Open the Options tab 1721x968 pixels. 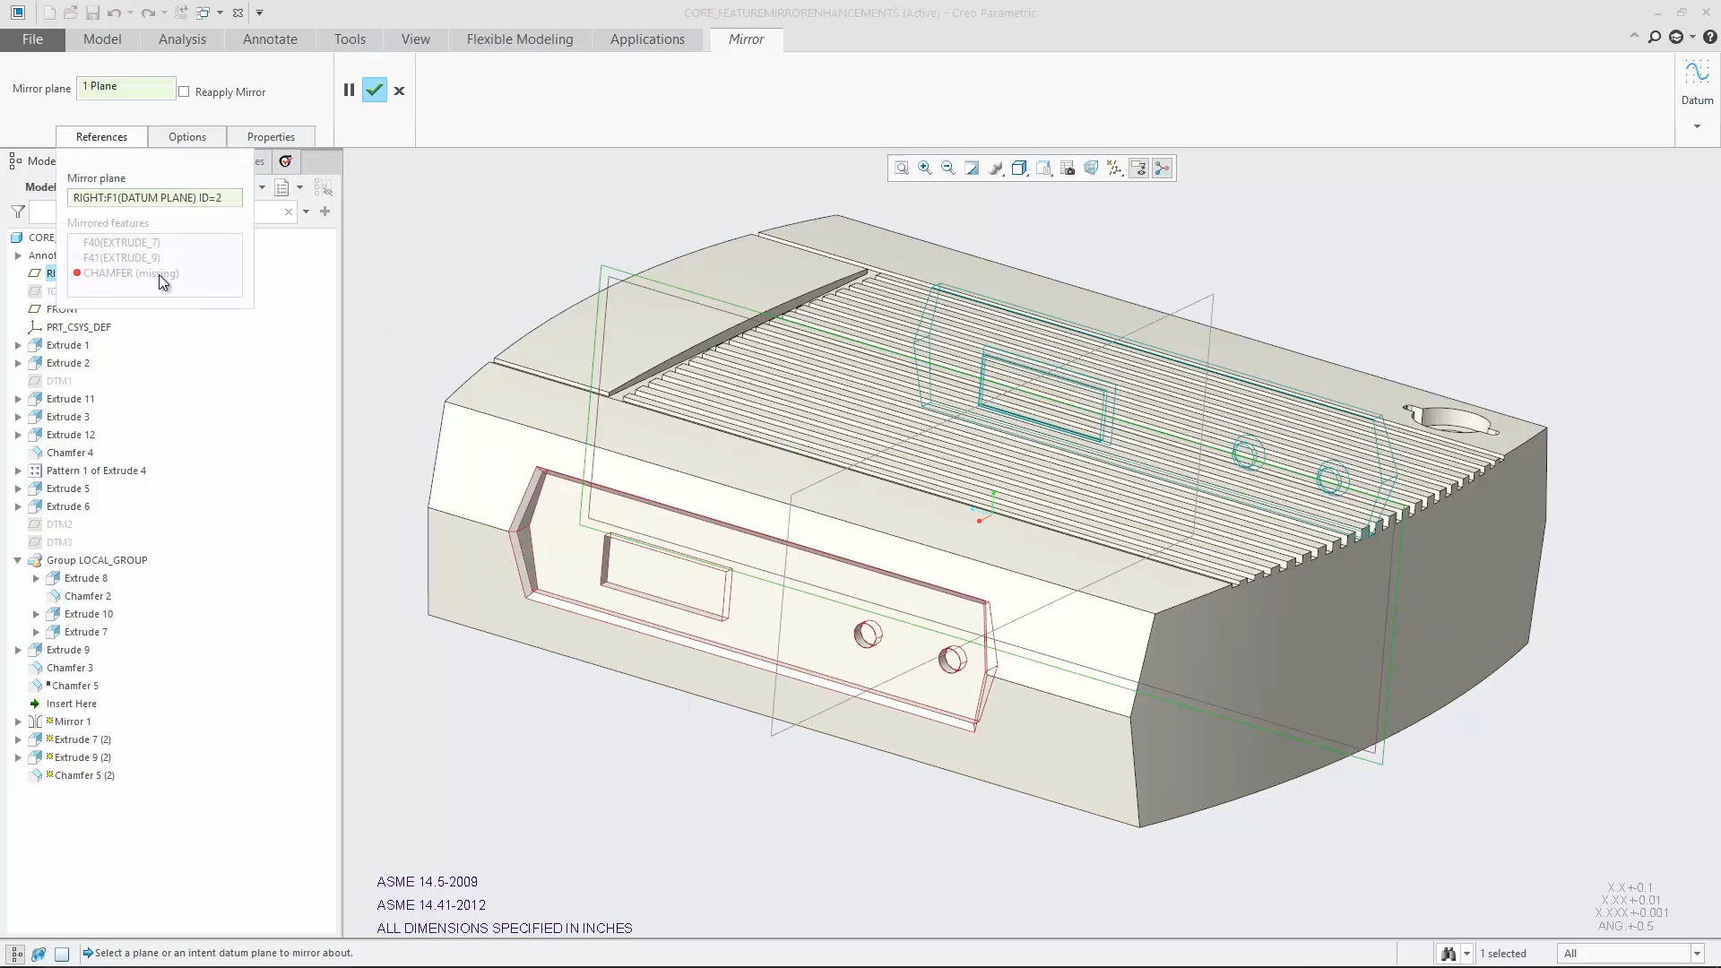[x=187, y=137]
